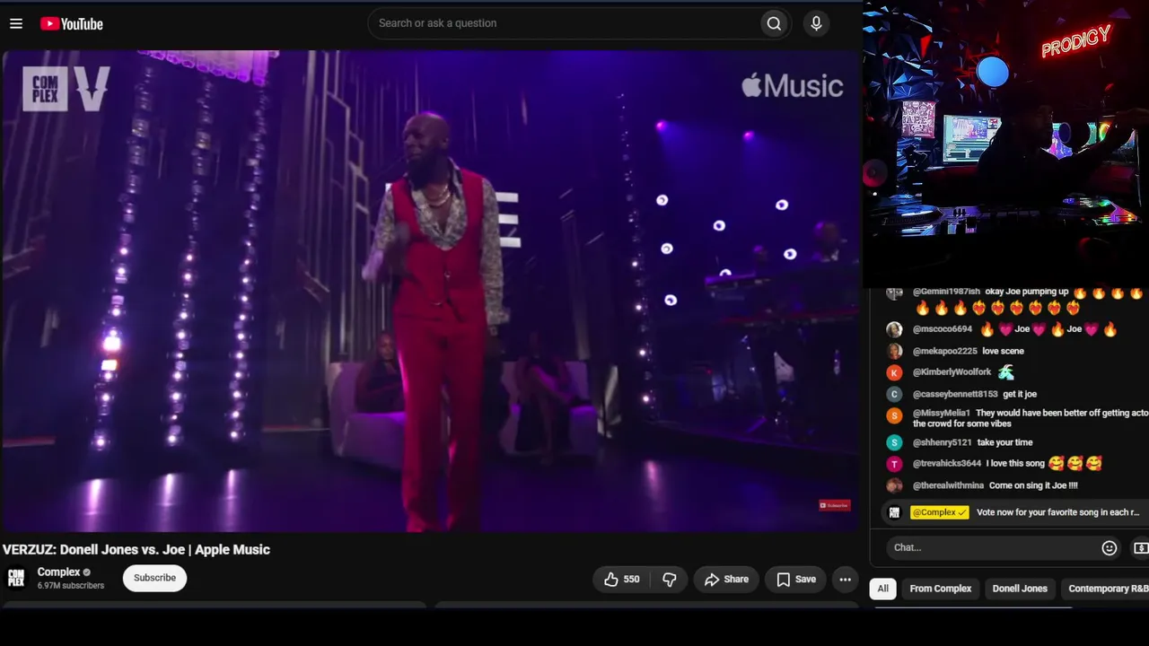Subscribe to the Complex channel
Viewport: 1149px width, 646px height.
(x=154, y=578)
